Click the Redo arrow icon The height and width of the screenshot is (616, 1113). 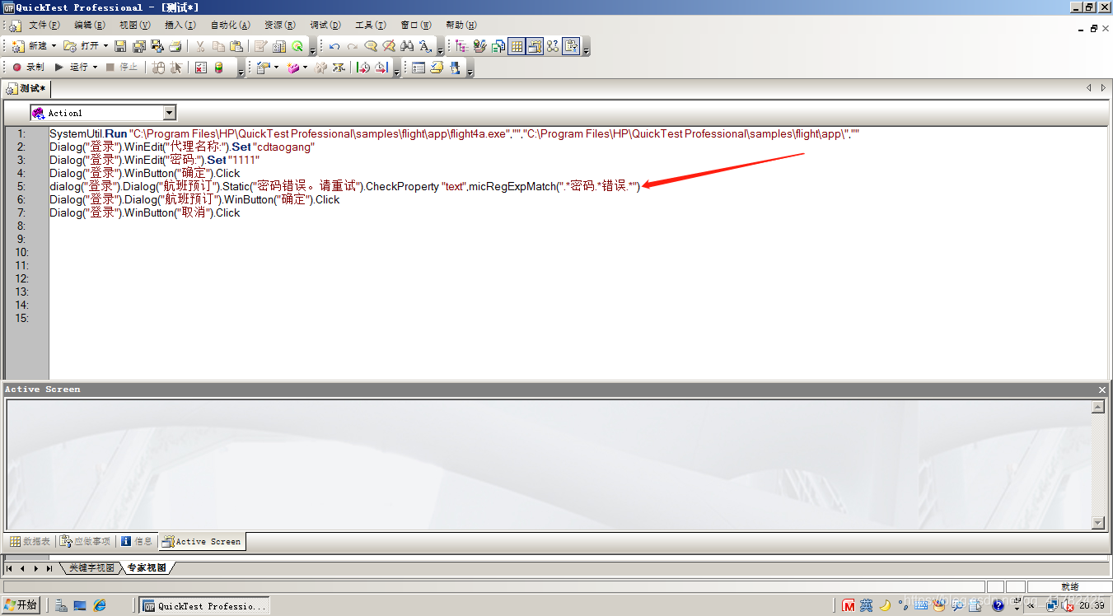click(353, 46)
